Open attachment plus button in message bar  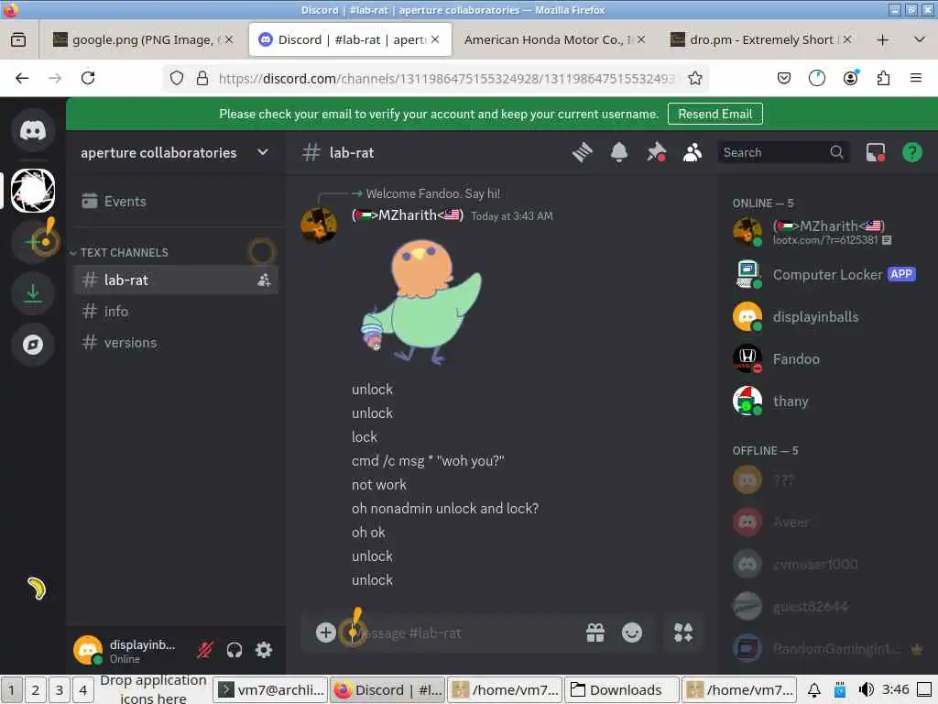click(325, 632)
